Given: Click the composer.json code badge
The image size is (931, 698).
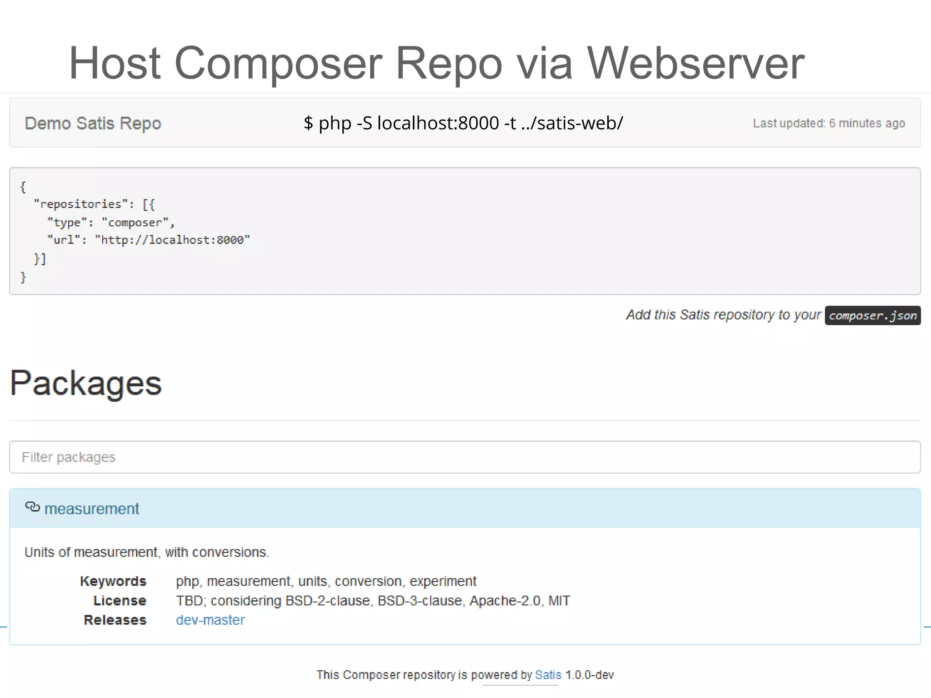Looking at the screenshot, I should (x=872, y=315).
